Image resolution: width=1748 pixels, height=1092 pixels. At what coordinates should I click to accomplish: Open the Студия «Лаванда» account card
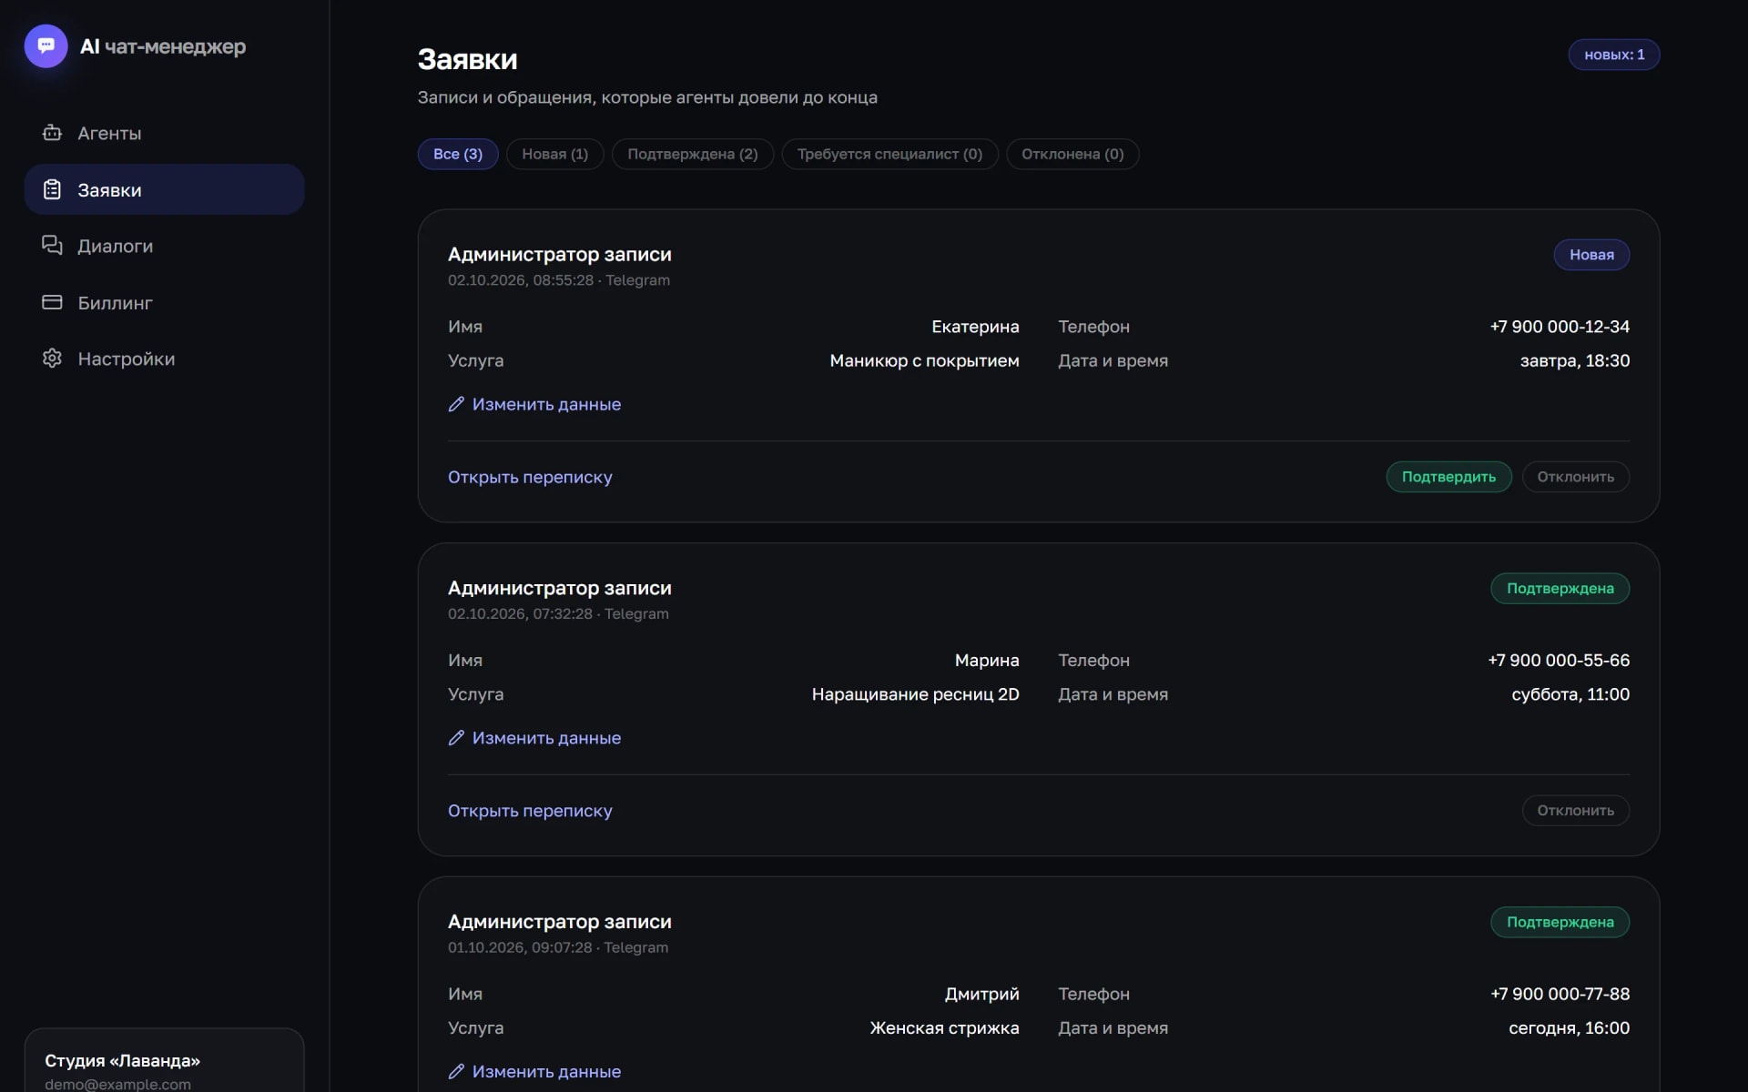point(164,1061)
